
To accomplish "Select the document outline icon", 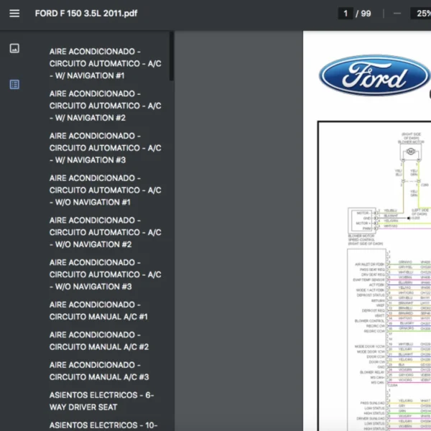I will pyautogui.click(x=14, y=84).
